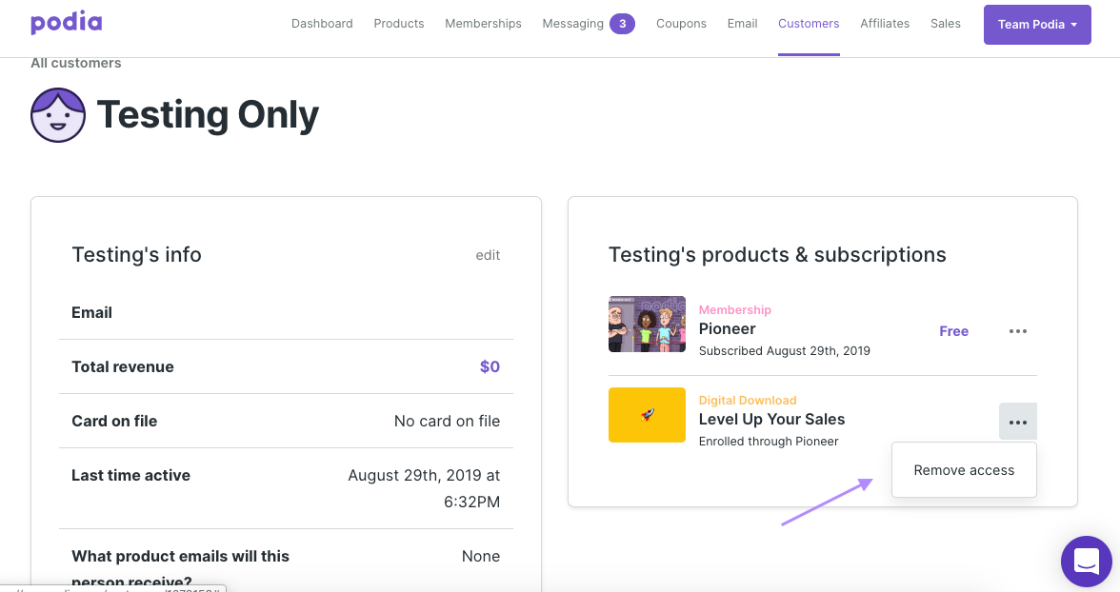
Task: Click the Level Up Your Sales thumbnail
Action: (647, 415)
